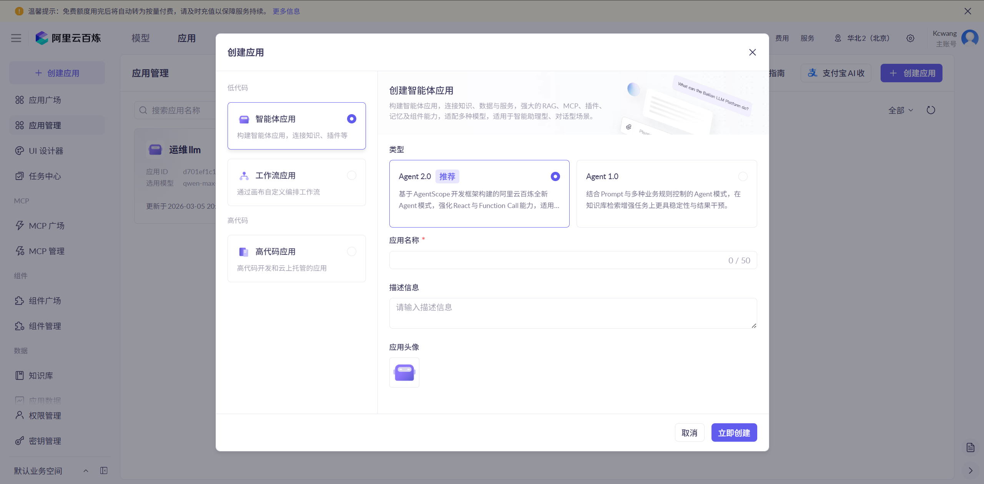Switch to the 模型 top tab
The image size is (984, 484).
(141, 38)
